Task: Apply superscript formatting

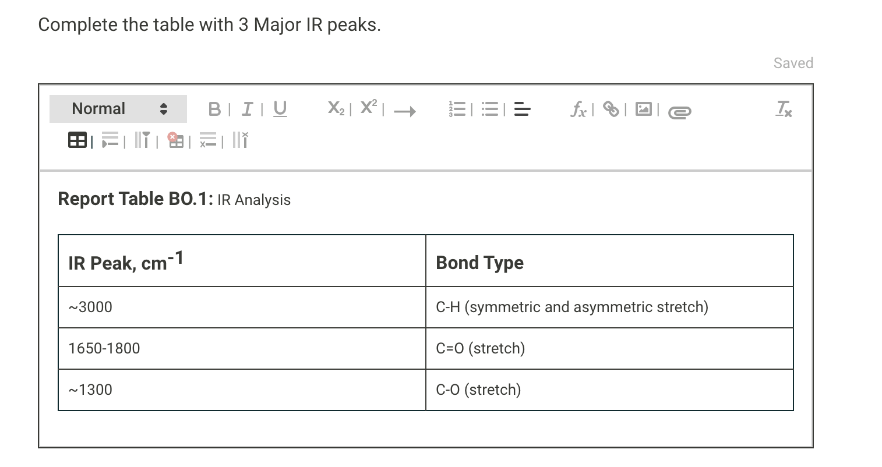Action: click(x=368, y=107)
